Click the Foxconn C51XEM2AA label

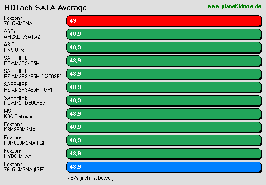[x=18, y=154]
